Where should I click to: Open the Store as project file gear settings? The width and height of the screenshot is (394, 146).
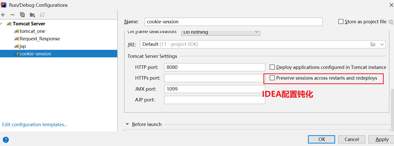click(391, 22)
